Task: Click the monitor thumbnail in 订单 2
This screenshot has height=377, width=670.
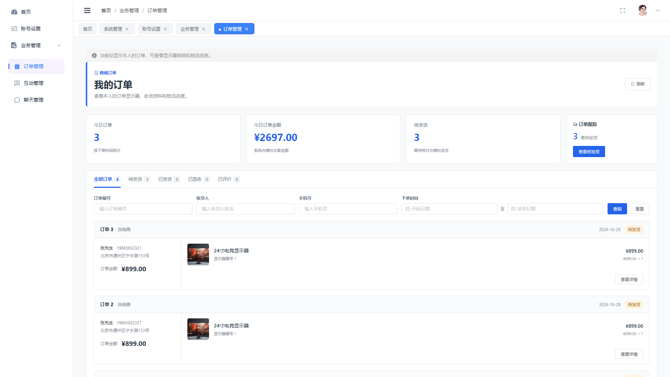Action: (198, 329)
